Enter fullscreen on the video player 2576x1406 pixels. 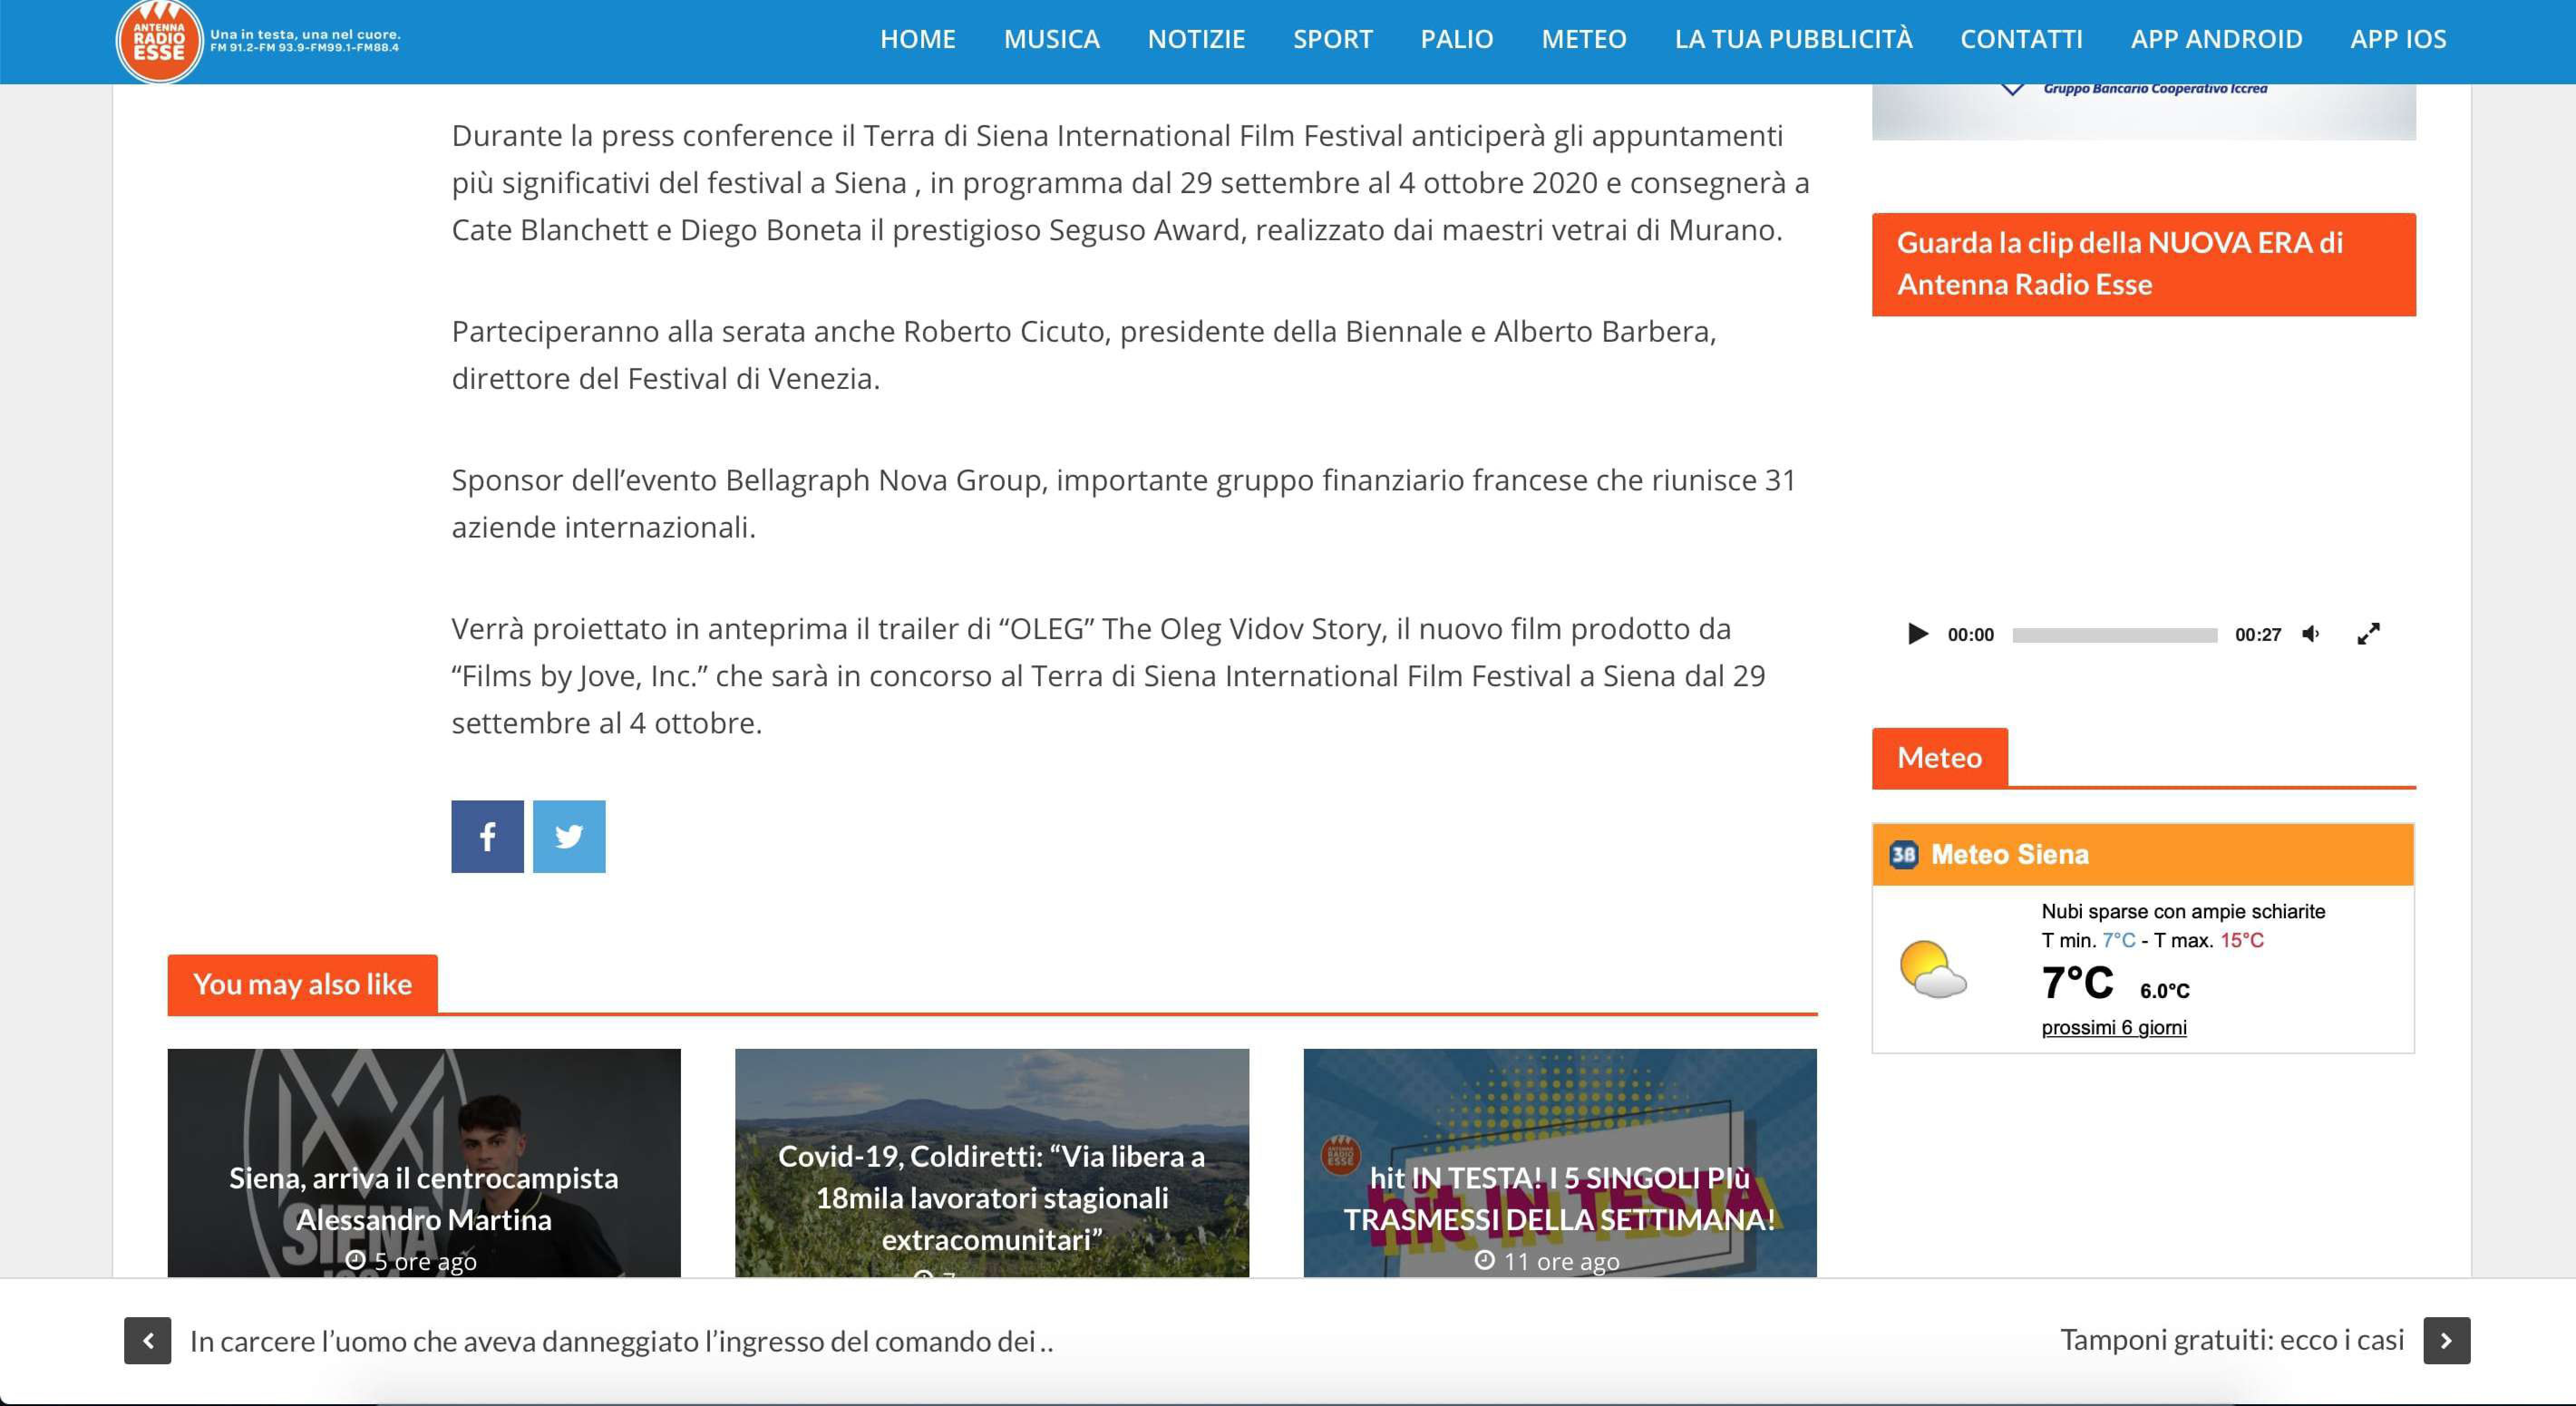[2368, 634]
